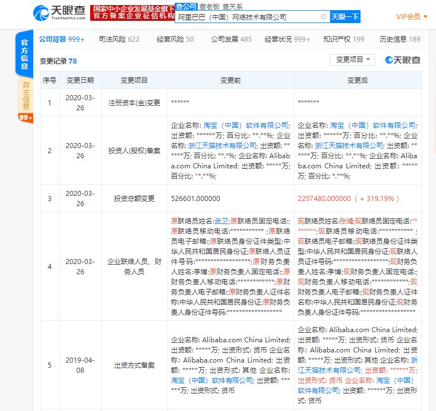The height and width of the screenshot is (411, 436).
Task: Select the 查公司 search tab
Action: click(x=186, y=6)
